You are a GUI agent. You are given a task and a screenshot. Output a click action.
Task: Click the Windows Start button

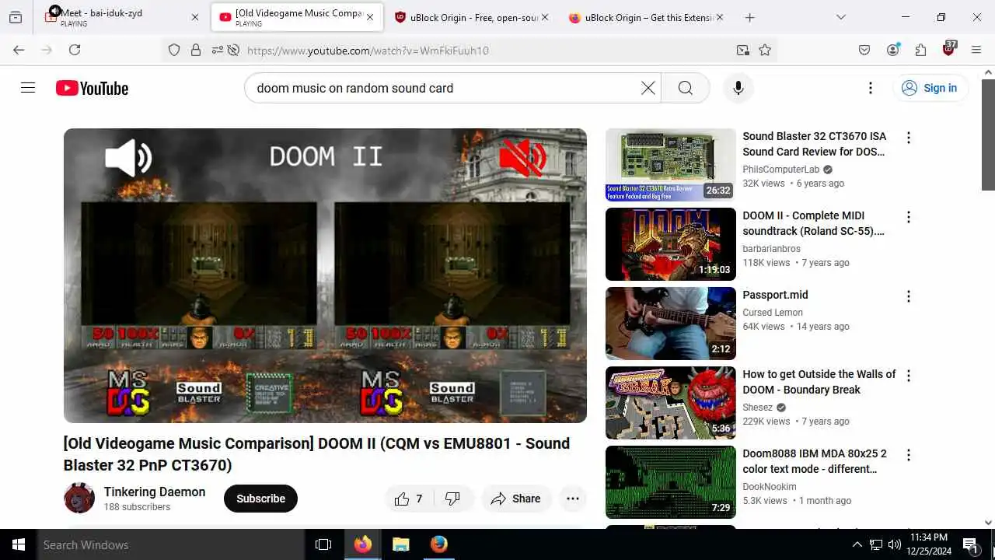(19, 544)
